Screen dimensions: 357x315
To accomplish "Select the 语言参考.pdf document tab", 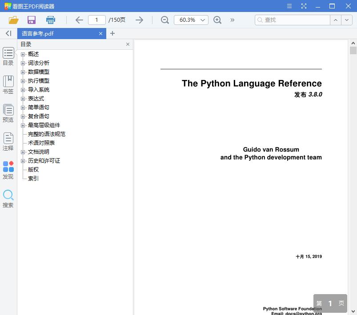I will click(x=58, y=33).
